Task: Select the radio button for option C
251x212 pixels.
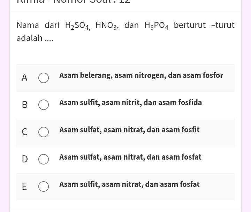Action: 44,132
